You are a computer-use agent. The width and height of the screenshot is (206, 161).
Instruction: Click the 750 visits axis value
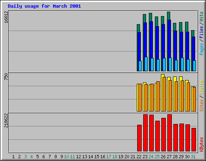[x=6, y=76]
